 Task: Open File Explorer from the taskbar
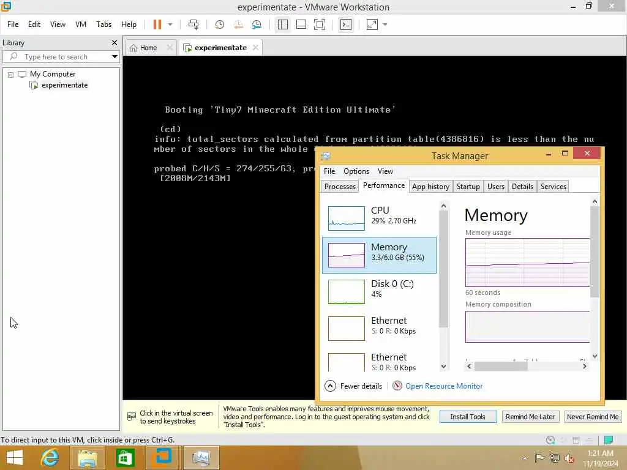[x=88, y=458]
